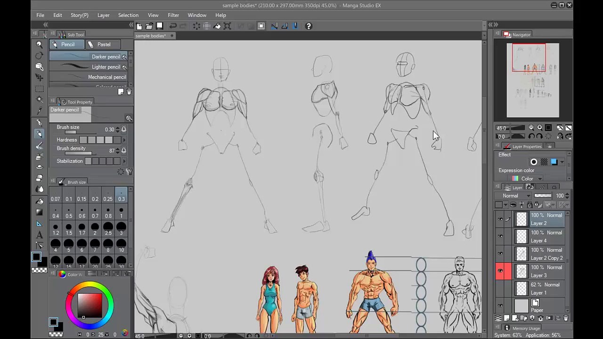The height and width of the screenshot is (339, 603).
Task: Select the Brush tool
Action: pos(40,145)
